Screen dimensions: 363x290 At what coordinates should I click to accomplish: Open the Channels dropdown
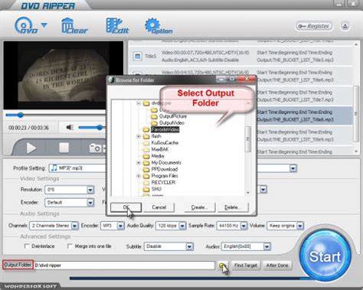coord(54,226)
